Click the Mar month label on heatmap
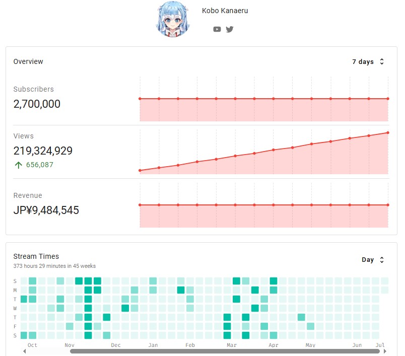This screenshot has width=405, height=356. [232, 345]
